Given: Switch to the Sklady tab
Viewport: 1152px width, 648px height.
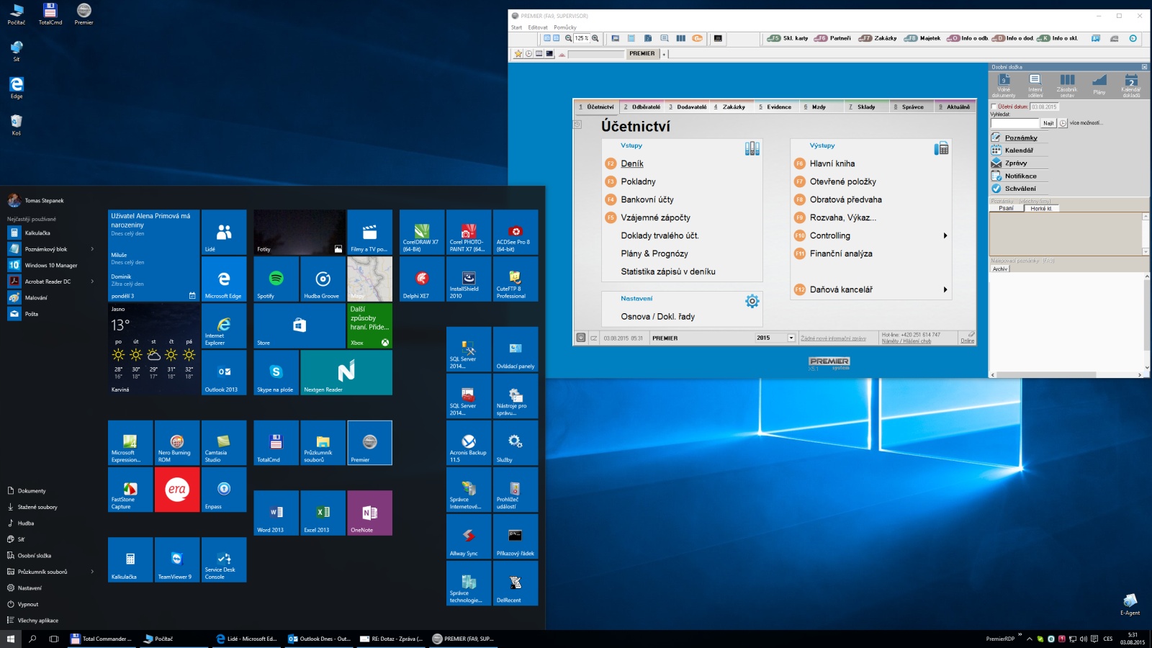Looking at the screenshot, I should pyautogui.click(x=865, y=107).
